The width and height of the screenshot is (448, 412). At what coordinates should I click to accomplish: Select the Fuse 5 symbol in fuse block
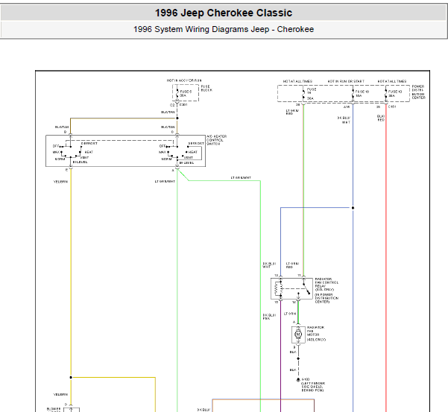coord(177,94)
